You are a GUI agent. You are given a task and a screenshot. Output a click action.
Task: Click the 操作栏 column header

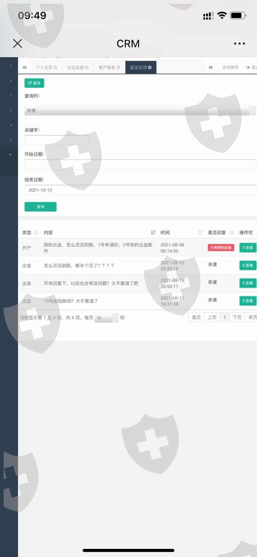(x=246, y=233)
